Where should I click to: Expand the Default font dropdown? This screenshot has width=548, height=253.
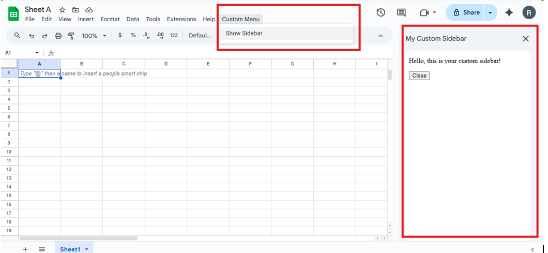click(200, 35)
